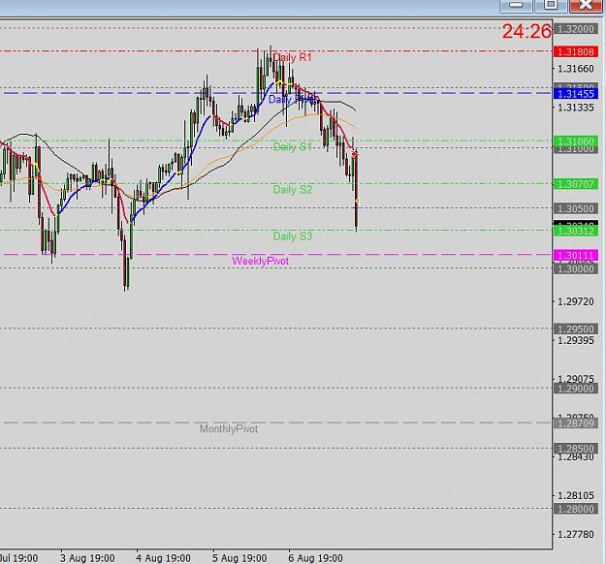Click the 5 Aug 19:00 time label
The height and width of the screenshot is (564, 606).
(x=239, y=558)
